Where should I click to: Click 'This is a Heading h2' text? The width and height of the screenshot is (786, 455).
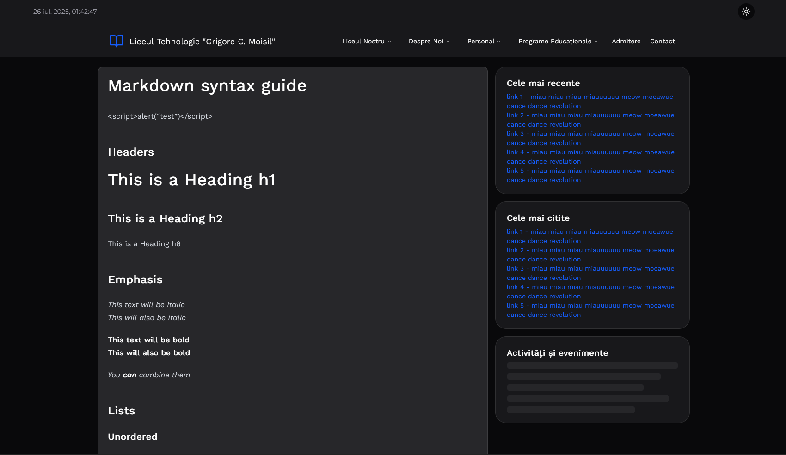[165, 218]
